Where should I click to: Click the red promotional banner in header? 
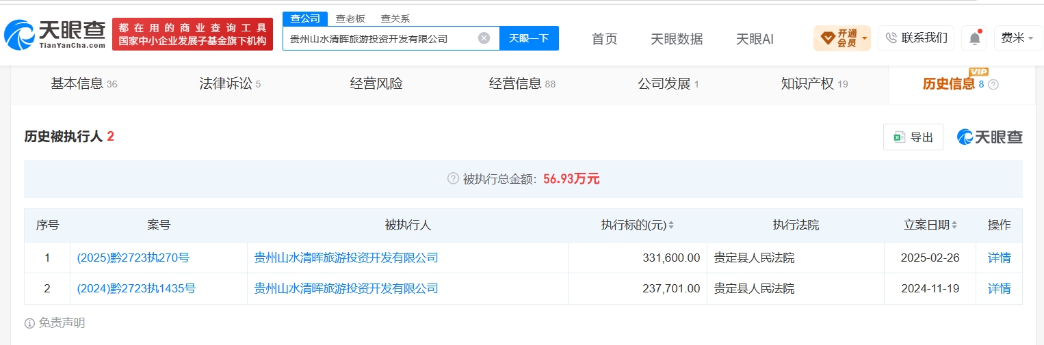pyautogui.click(x=193, y=34)
